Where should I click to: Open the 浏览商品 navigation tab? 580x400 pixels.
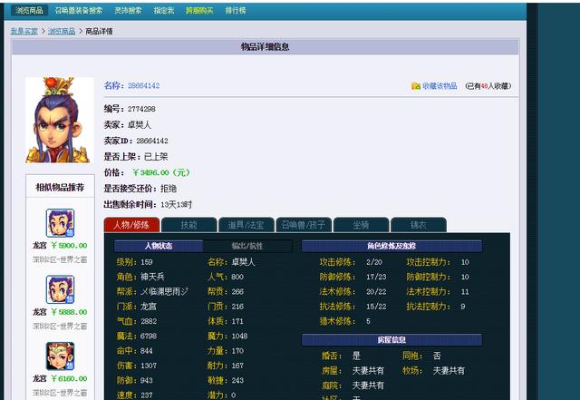click(x=29, y=10)
